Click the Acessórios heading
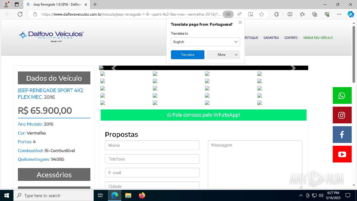This screenshot has width=357, height=201. tap(54, 174)
